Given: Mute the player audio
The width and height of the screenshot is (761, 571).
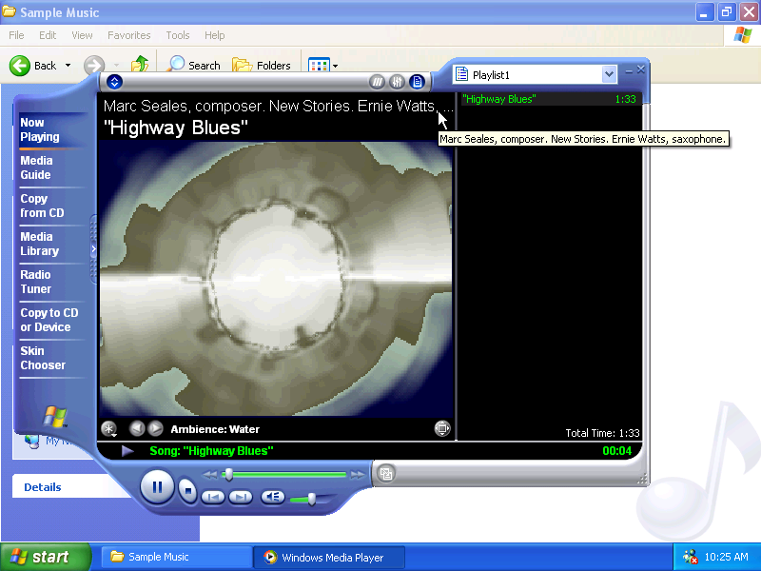Looking at the screenshot, I should [x=273, y=497].
